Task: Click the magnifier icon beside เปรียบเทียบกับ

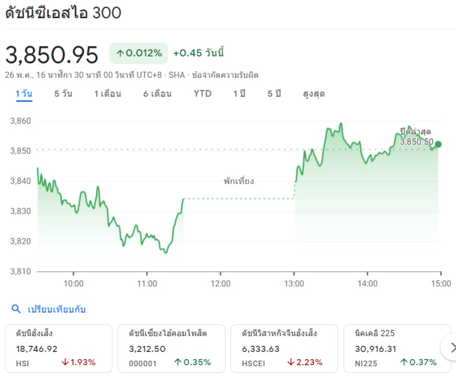Action: coord(16,309)
